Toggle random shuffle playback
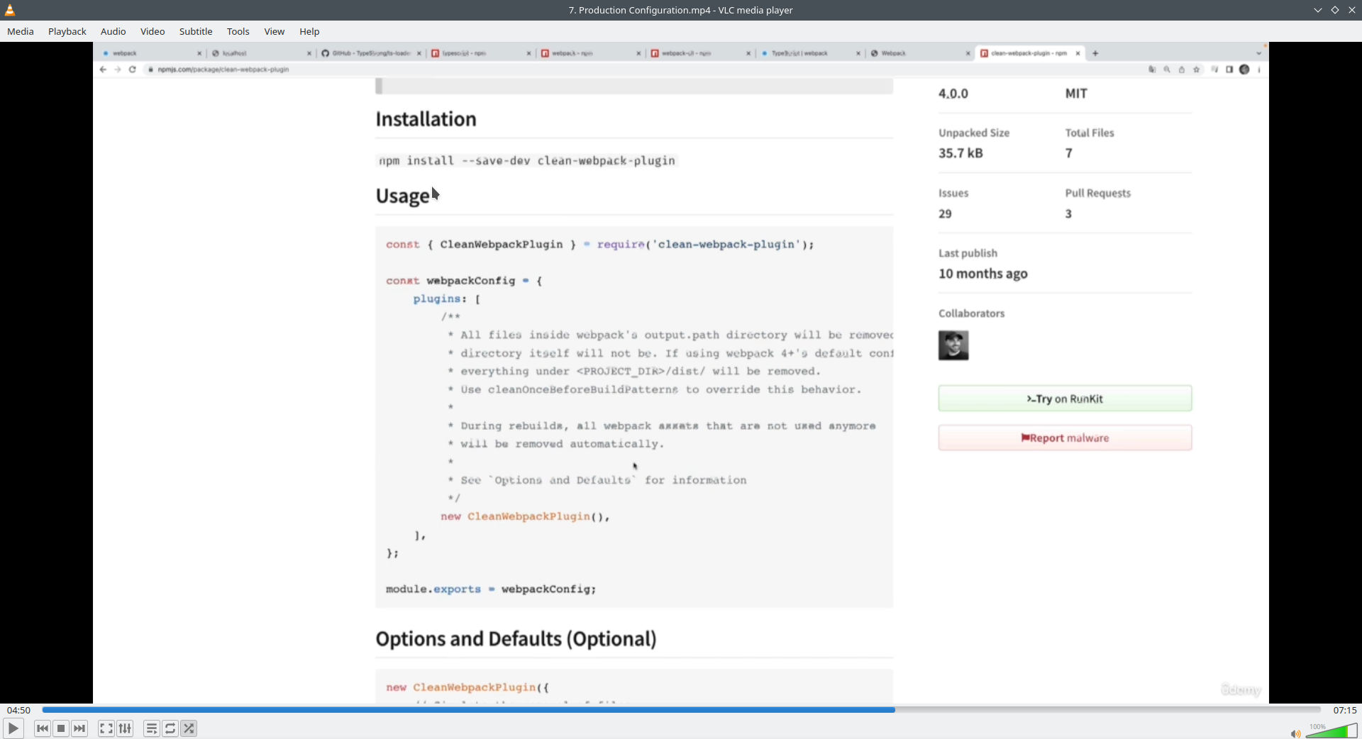 189,728
